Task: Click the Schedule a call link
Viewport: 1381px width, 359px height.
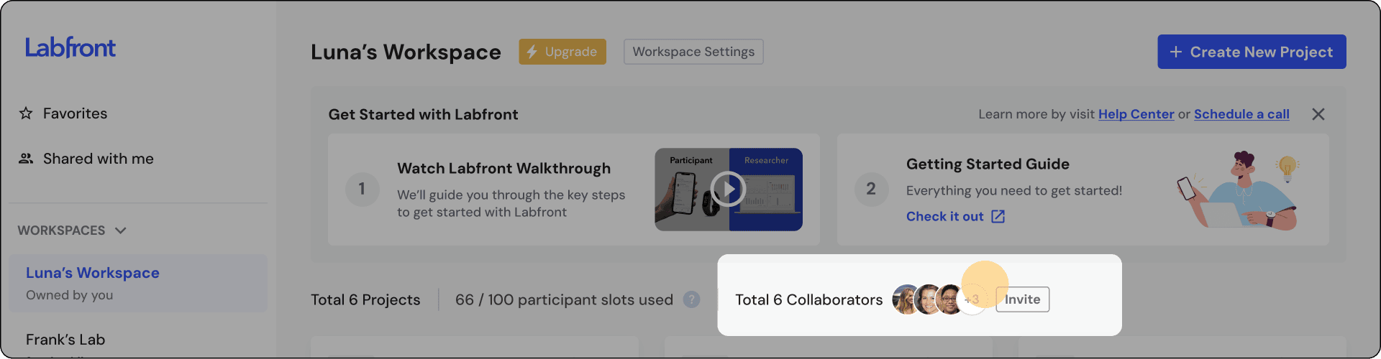Action: pyautogui.click(x=1241, y=114)
